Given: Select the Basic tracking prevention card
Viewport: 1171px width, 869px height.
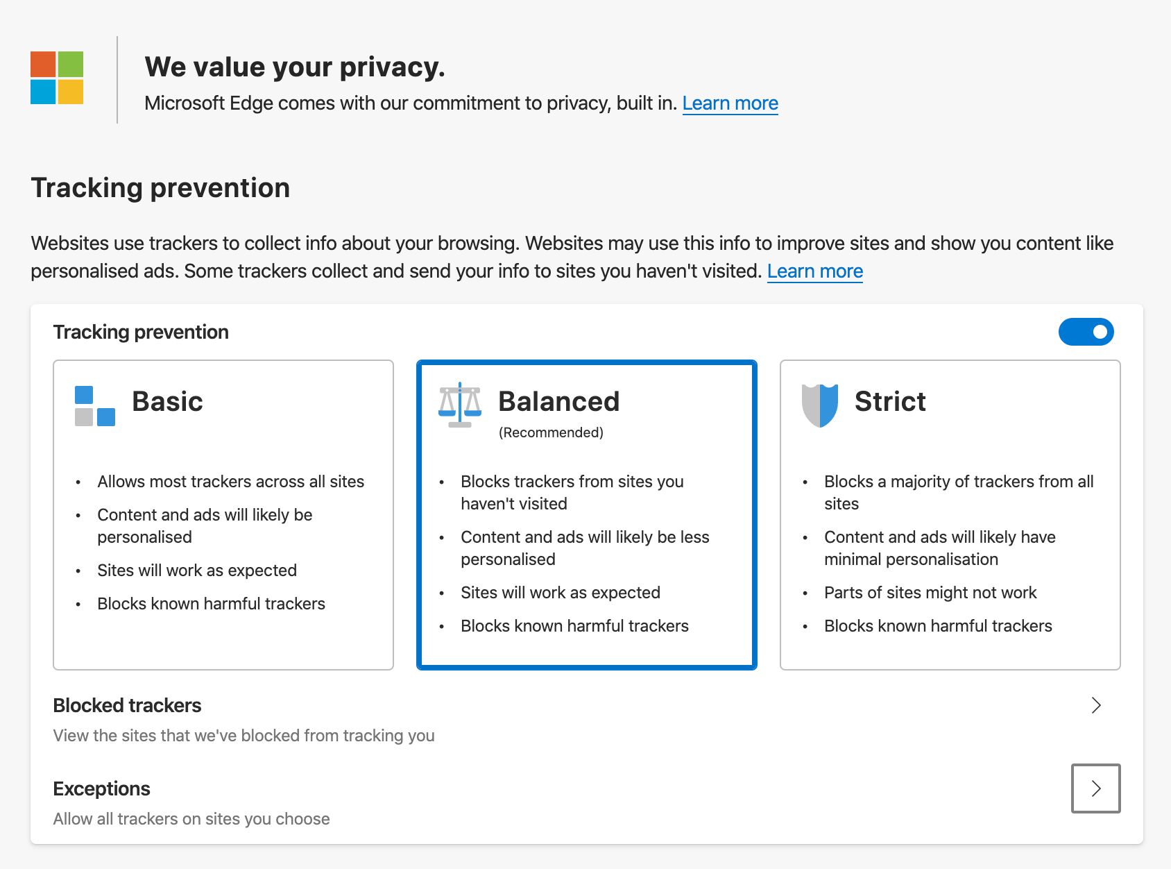Looking at the screenshot, I should tap(223, 515).
